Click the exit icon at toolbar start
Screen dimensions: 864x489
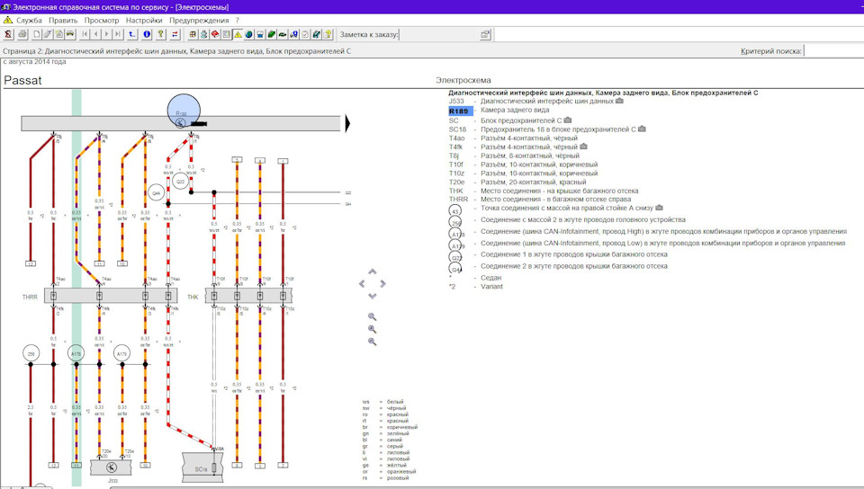[8, 34]
